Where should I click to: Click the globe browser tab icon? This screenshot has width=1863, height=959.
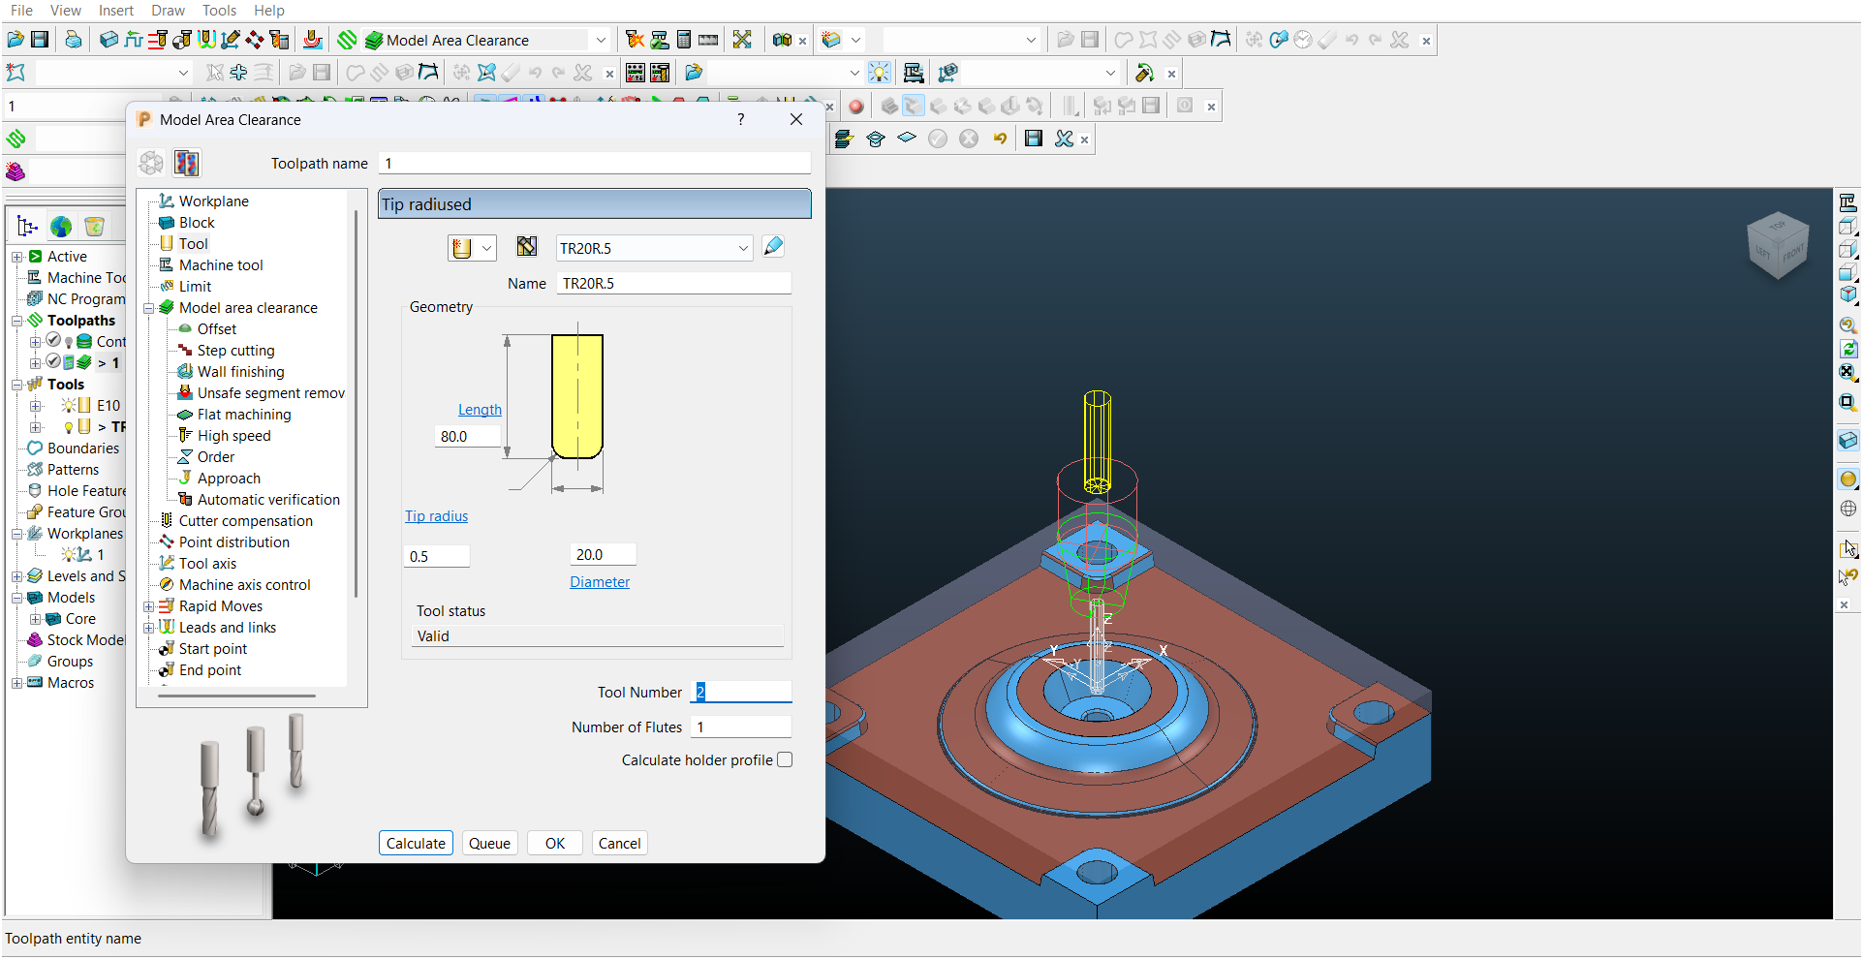61,227
